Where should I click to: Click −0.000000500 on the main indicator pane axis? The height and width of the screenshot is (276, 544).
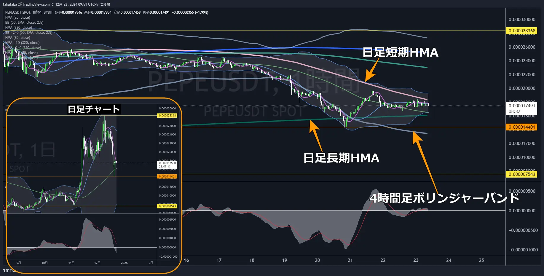pos(523,230)
